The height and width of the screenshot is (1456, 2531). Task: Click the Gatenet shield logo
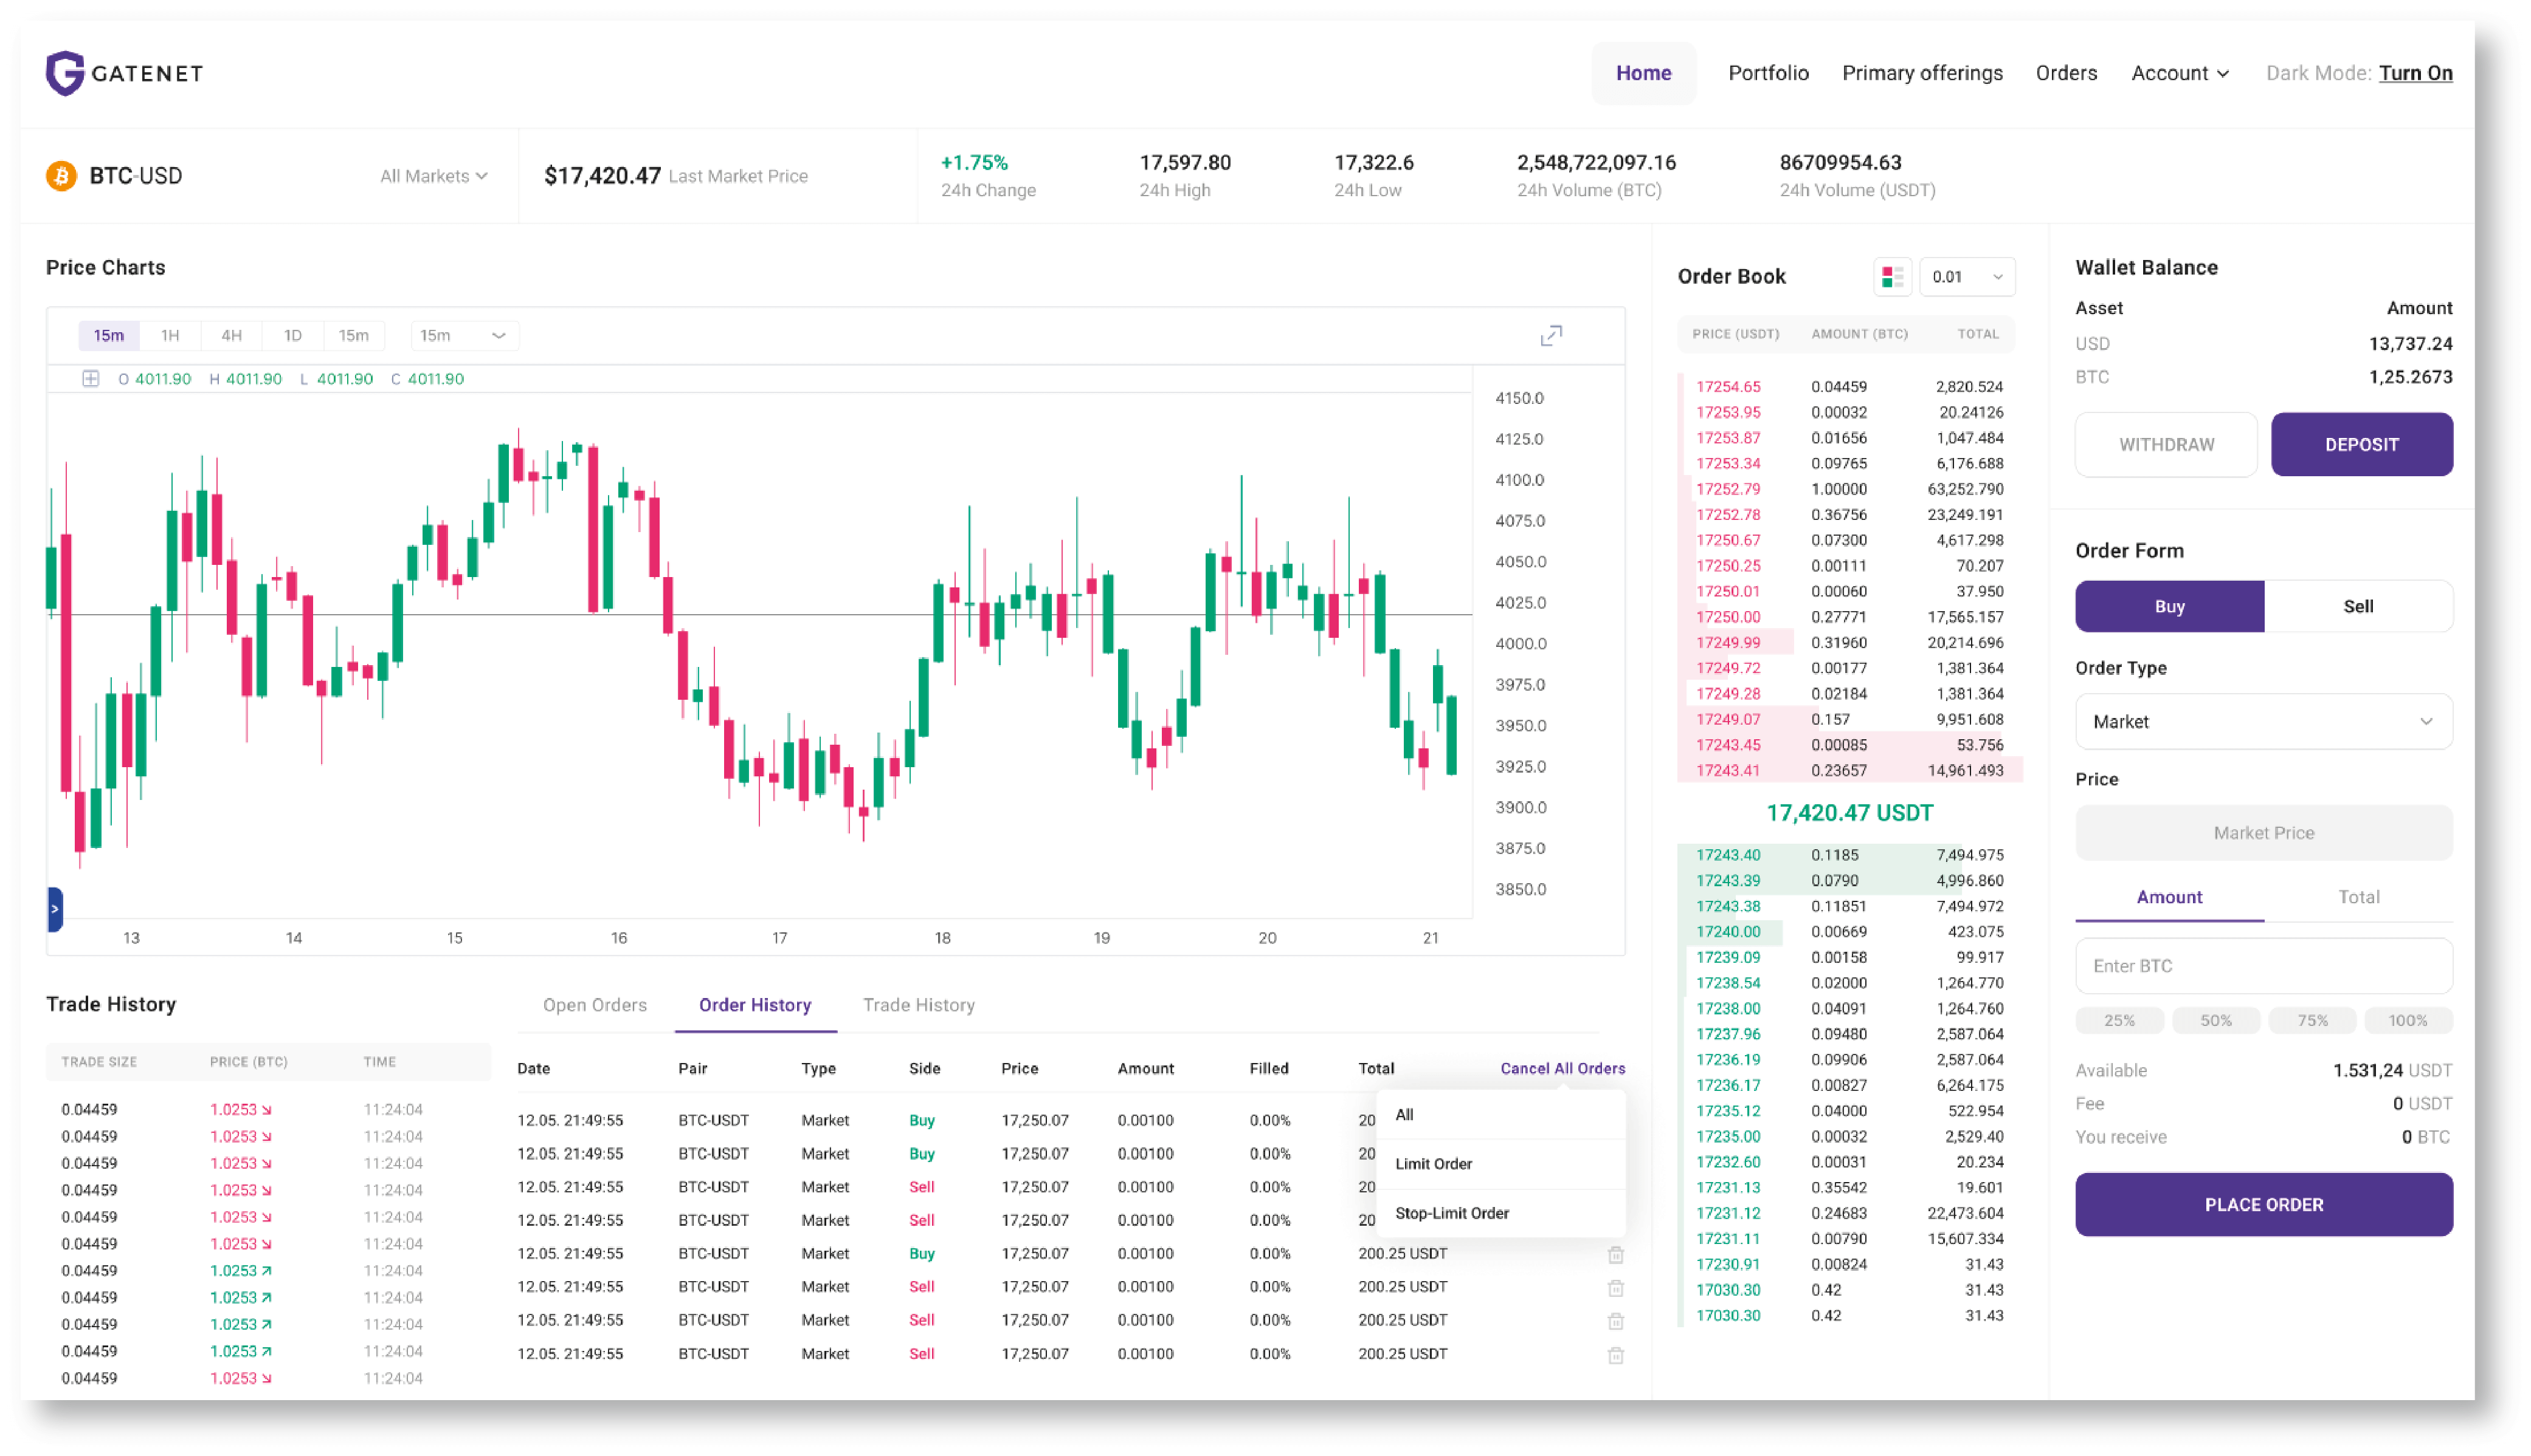(65, 73)
